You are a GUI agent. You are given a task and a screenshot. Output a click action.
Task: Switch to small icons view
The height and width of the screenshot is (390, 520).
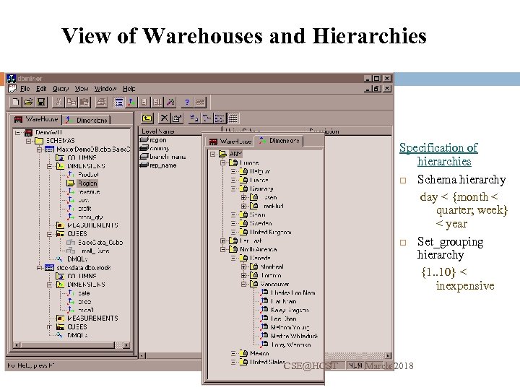point(207,118)
